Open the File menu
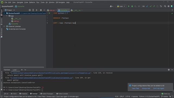The height and width of the screenshot is (98, 174). (x=6, y=2)
